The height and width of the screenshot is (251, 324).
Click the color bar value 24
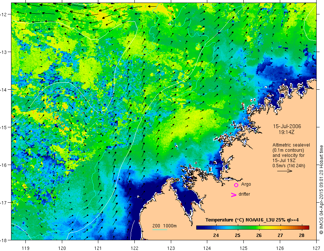tap(216, 235)
